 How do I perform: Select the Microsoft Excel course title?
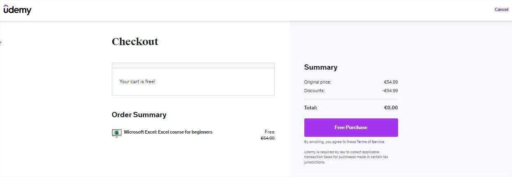pyautogui.click(x=168, y=132)
